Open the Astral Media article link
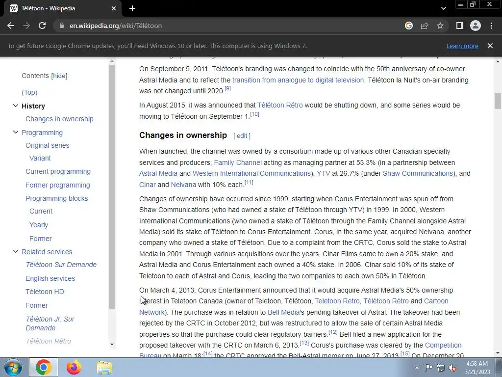The height and width of the screenshot is (377, 502). point(158,173)
